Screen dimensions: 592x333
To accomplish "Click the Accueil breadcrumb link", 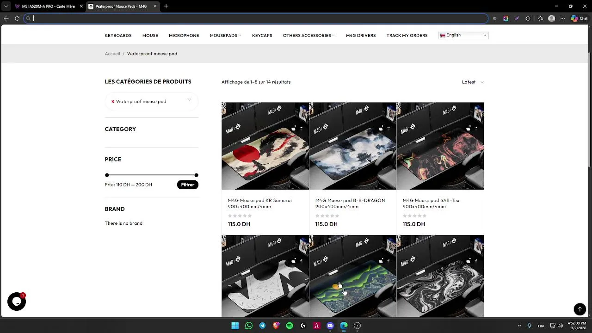I will pyautogui.click(x=112, y=54).
